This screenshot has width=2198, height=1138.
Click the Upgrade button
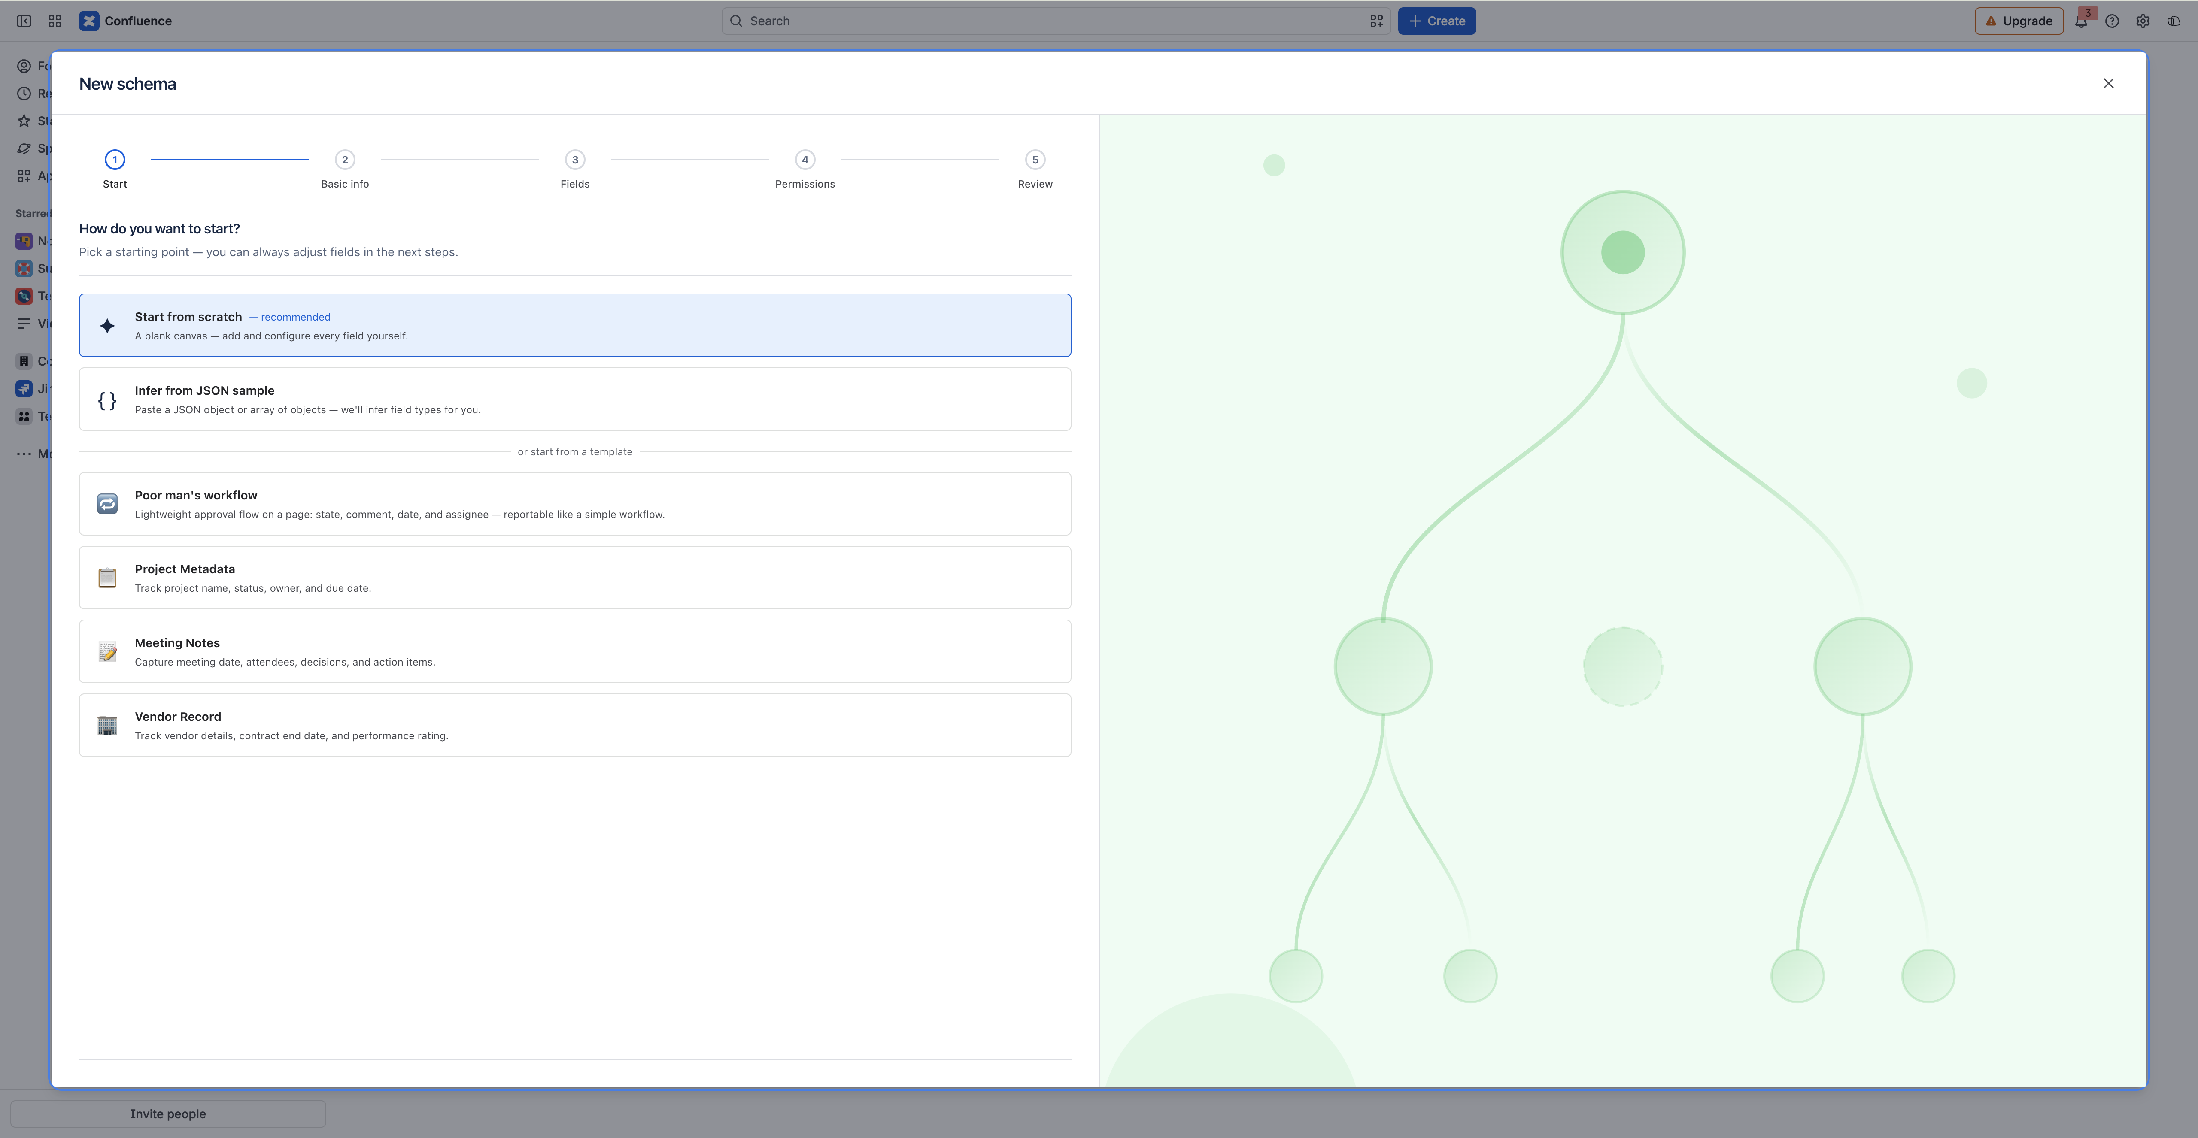[x=2019, y=21]
